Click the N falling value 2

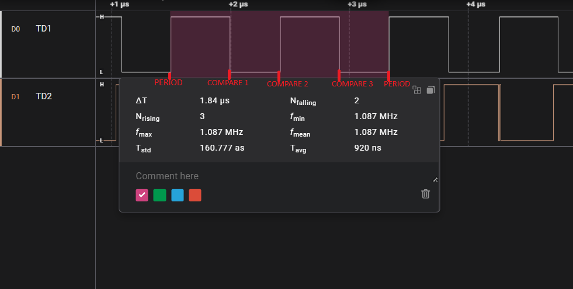(x=357, y=100)
